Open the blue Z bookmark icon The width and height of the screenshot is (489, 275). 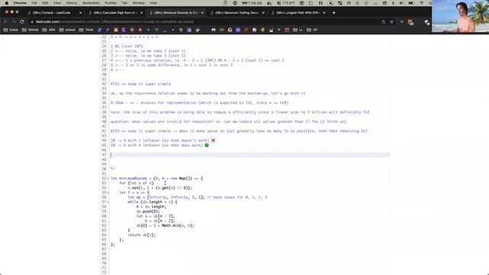pyautogui.click(x=100, y=30)
